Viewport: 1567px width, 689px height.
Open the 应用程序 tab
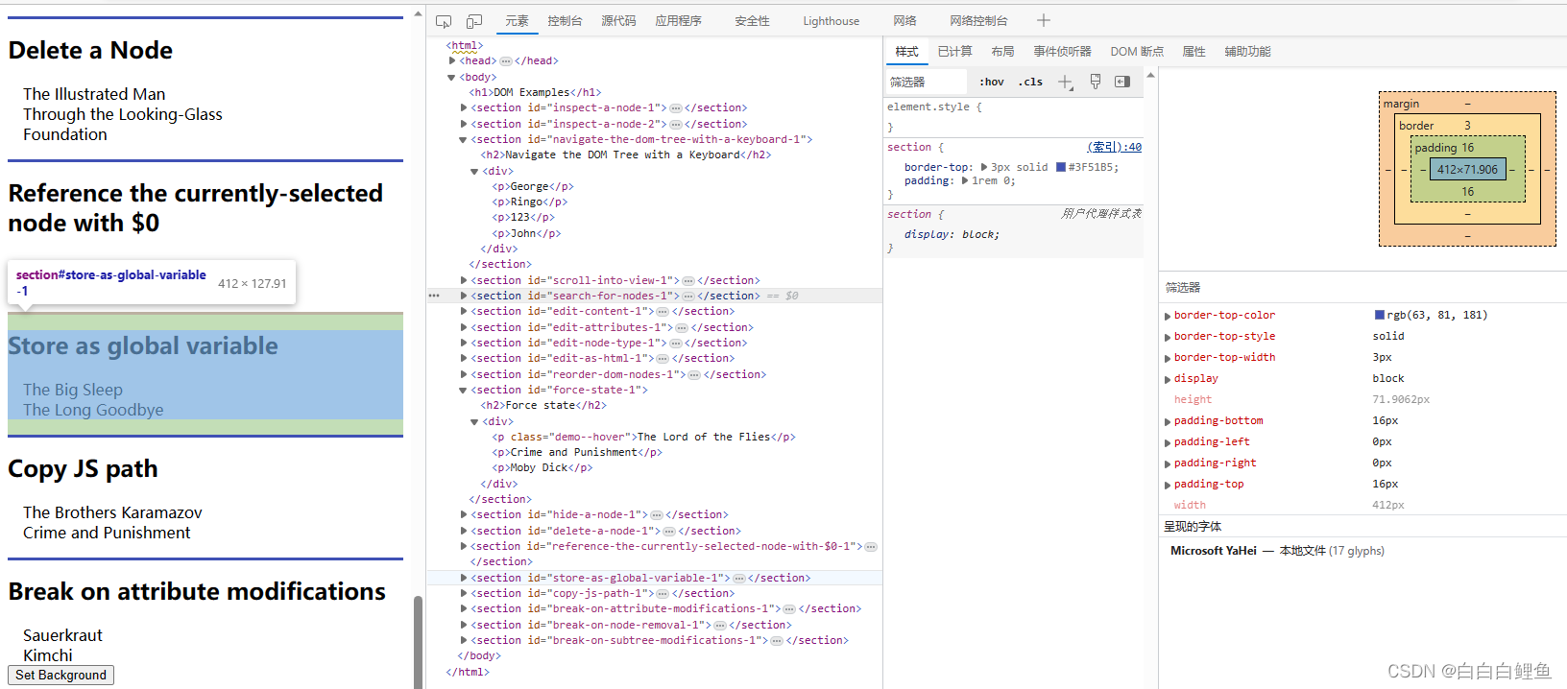pos(678,21)
